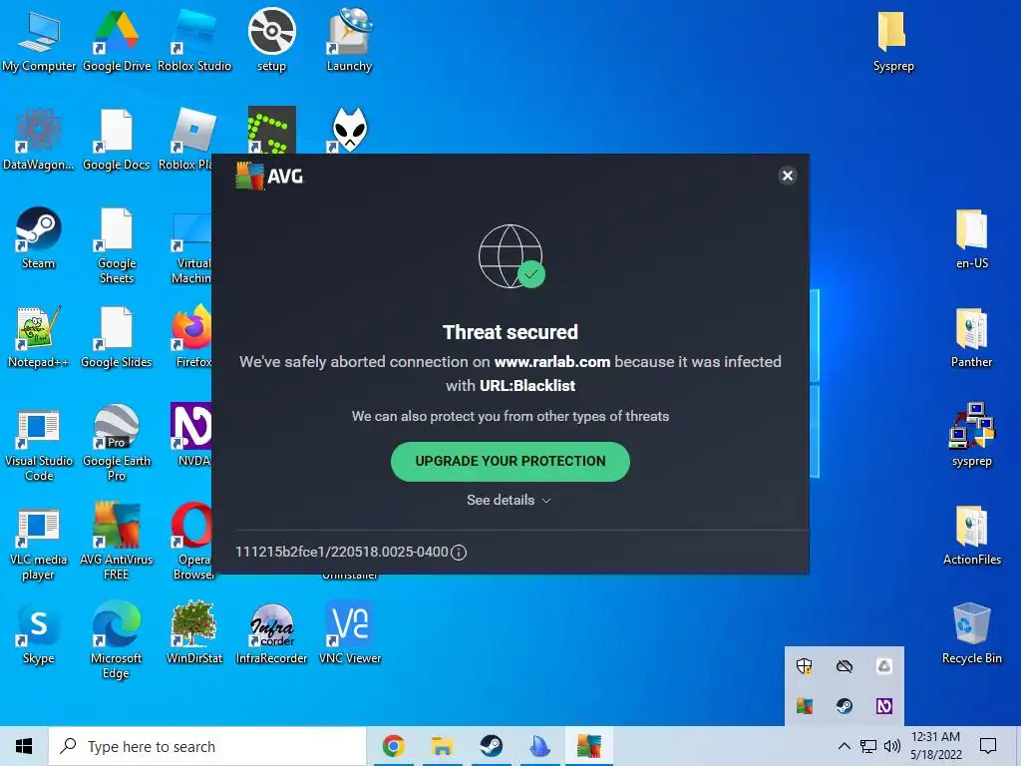Open the Google Slides shortcut
The width and height of the screenshot is (1021, 766).
point(117,337)
